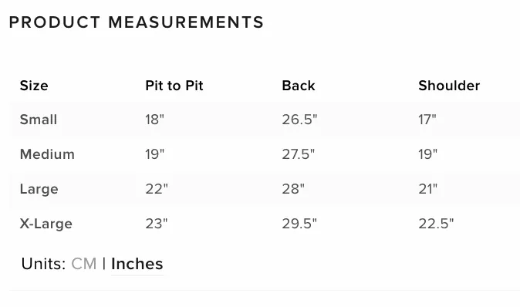Click Small shoulder measurement 17"
The width and height of the screenshot is (520, 307).
click(x=427, y=120)
